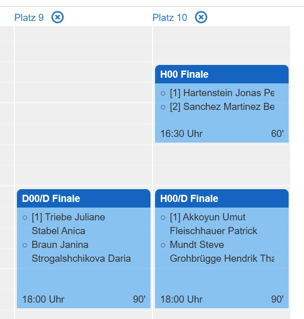Click the circle beside Mundt Steve
304x319 pixels.
(x=163, y=245)
